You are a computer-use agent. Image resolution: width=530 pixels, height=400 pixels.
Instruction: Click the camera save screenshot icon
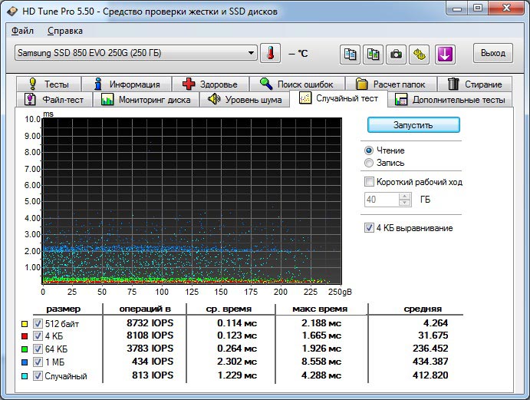[396, 53]
